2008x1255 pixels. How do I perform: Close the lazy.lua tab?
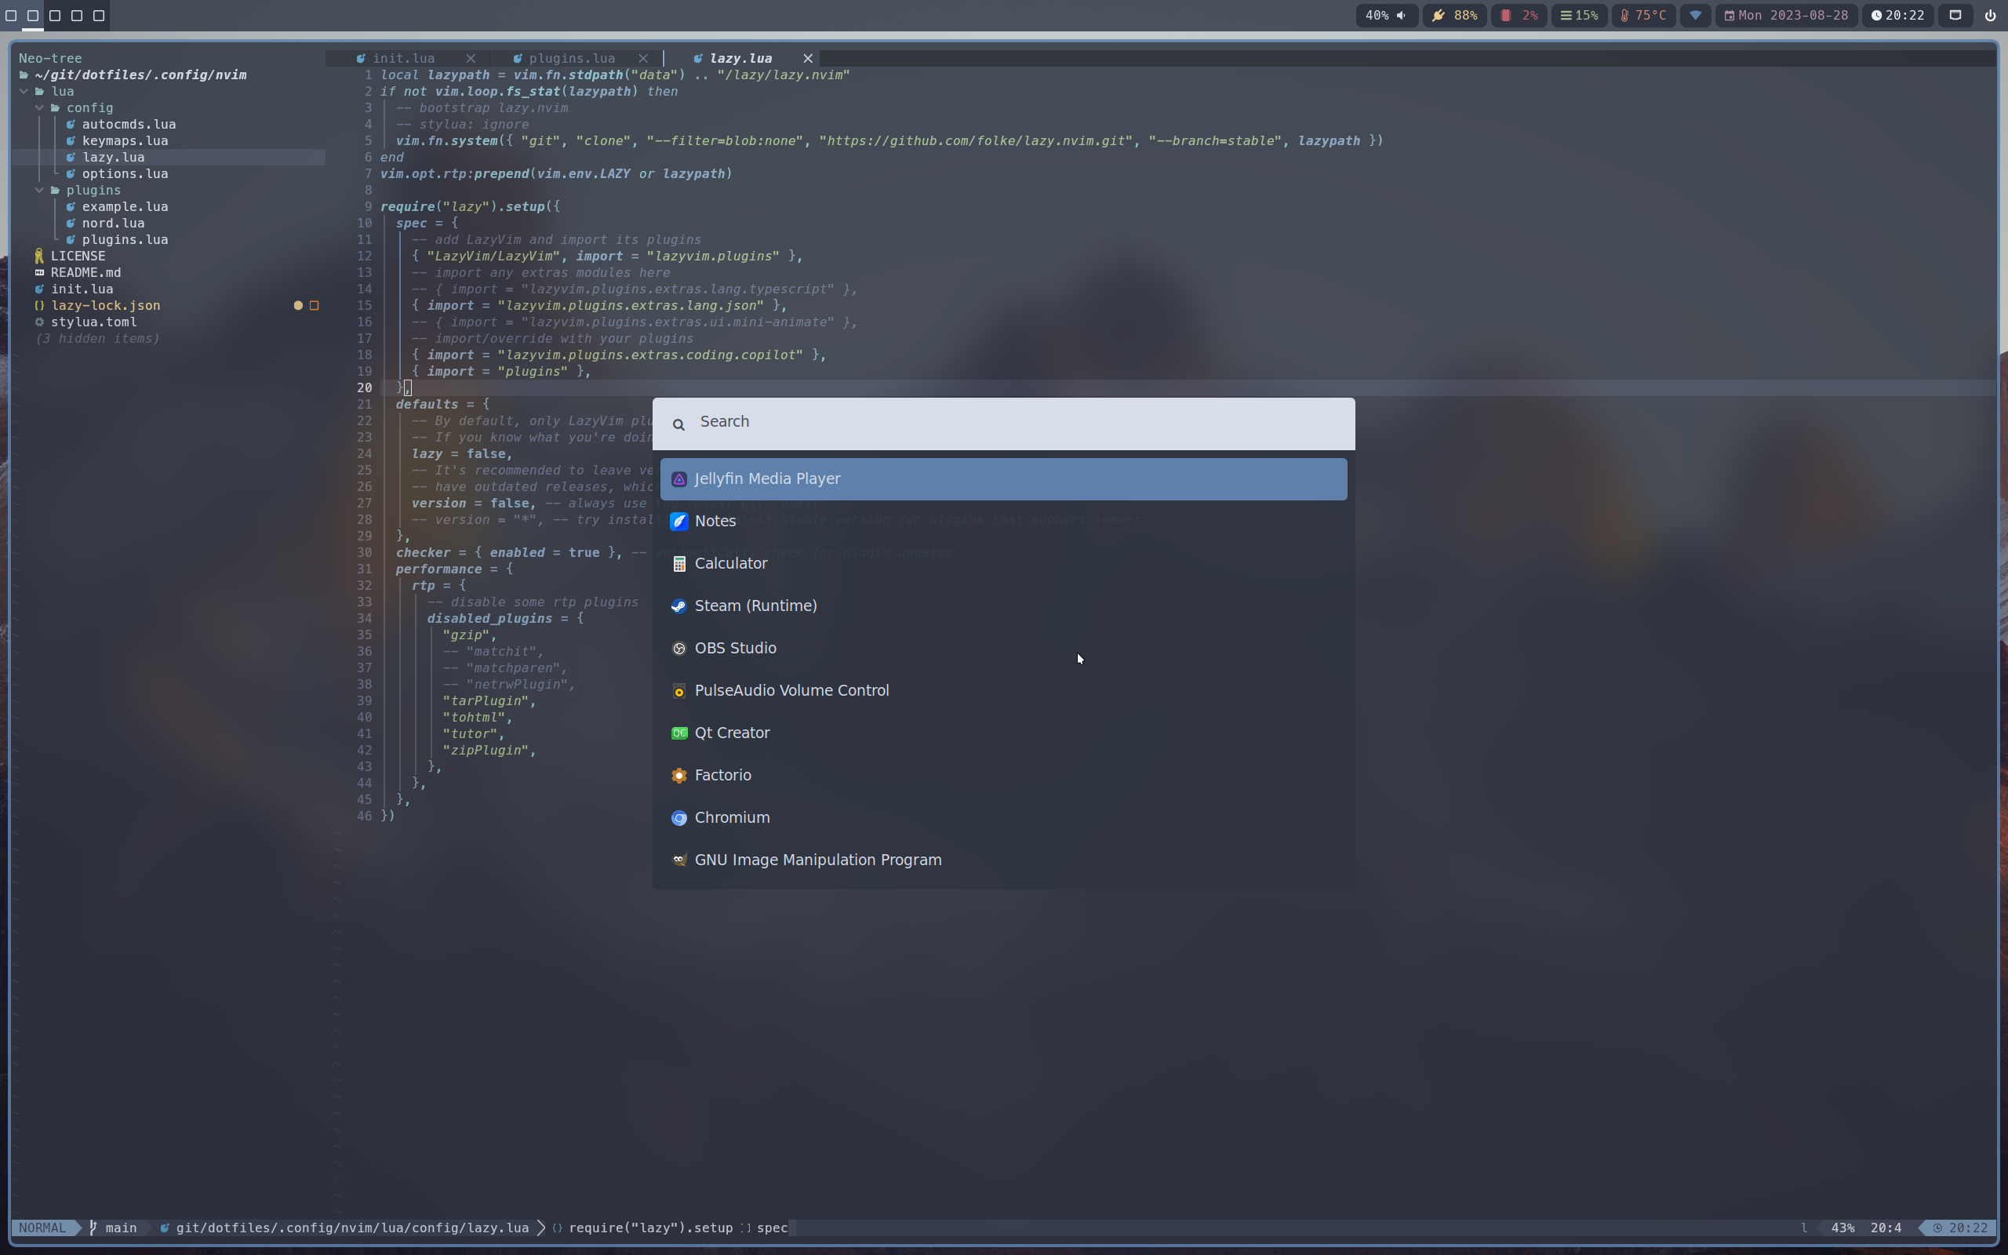[807, 58]
